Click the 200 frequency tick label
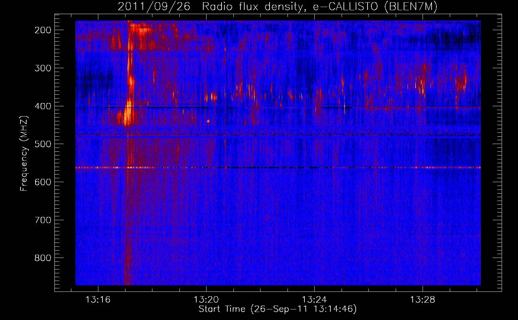Image resolution: width=518 pixels, height=320 pixels. tap(43, 30)
